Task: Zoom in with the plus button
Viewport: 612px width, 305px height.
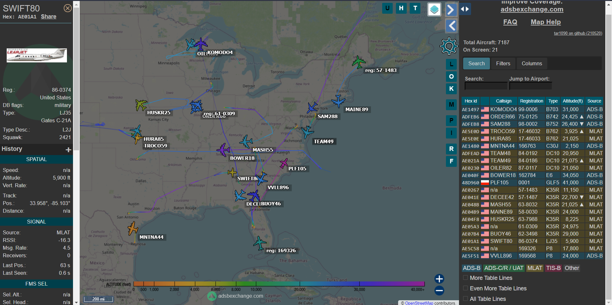Action: pyautogui.click(x=439, y=279)
